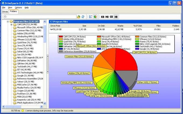
Task: Select QlikView (46,66 MB) folder
Action: [26, 64]
